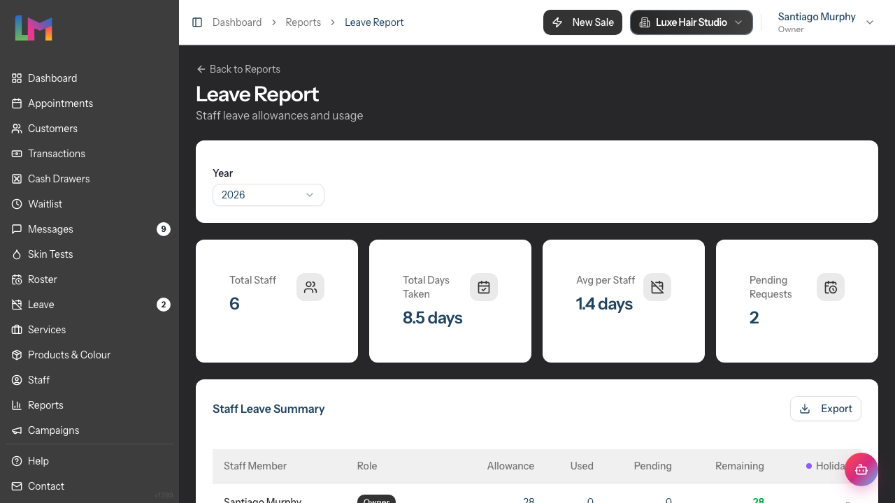This screenshot has width=895, height=503.
Task: Open Appointments in sidebar
Action: tap(89, 103)
